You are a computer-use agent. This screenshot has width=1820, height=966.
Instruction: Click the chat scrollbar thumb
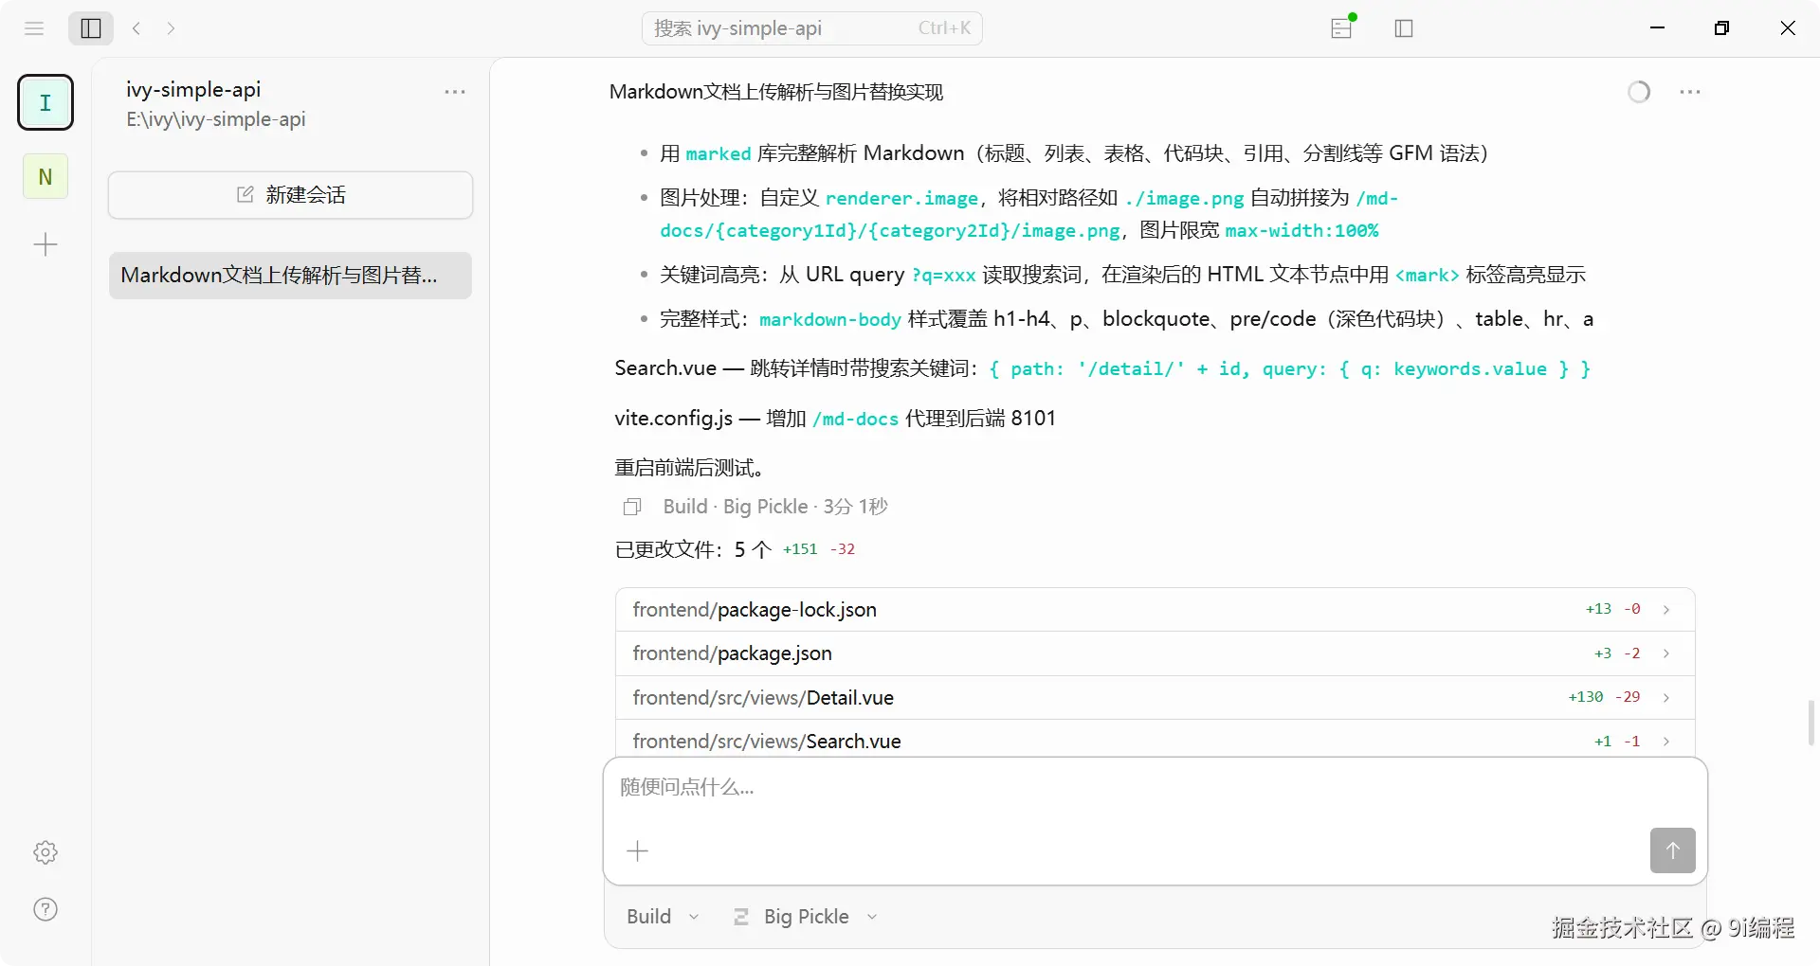[x=1811, y=723]
